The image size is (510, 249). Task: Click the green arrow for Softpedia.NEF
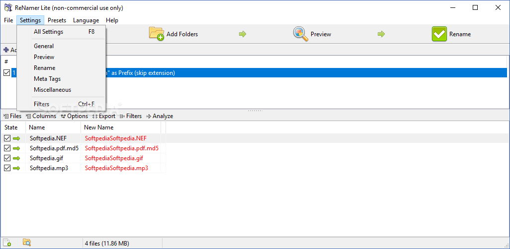(16, 138)
